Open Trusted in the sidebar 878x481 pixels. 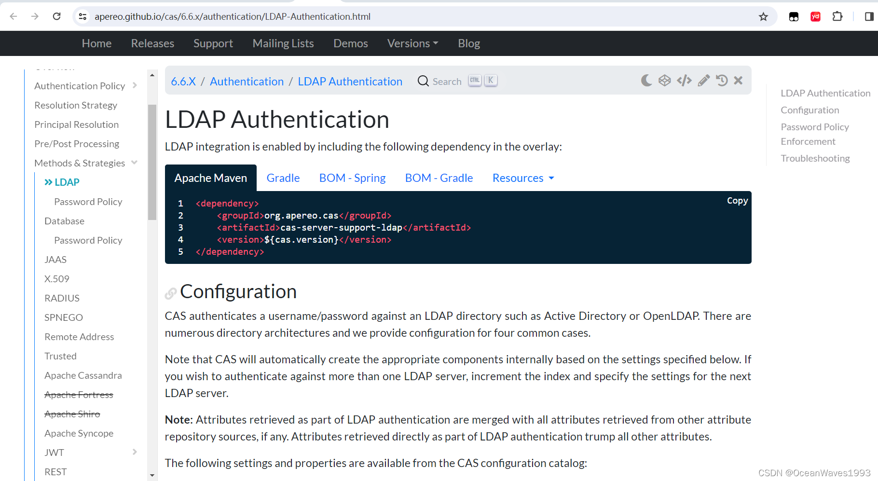click(x=60, y=356)
